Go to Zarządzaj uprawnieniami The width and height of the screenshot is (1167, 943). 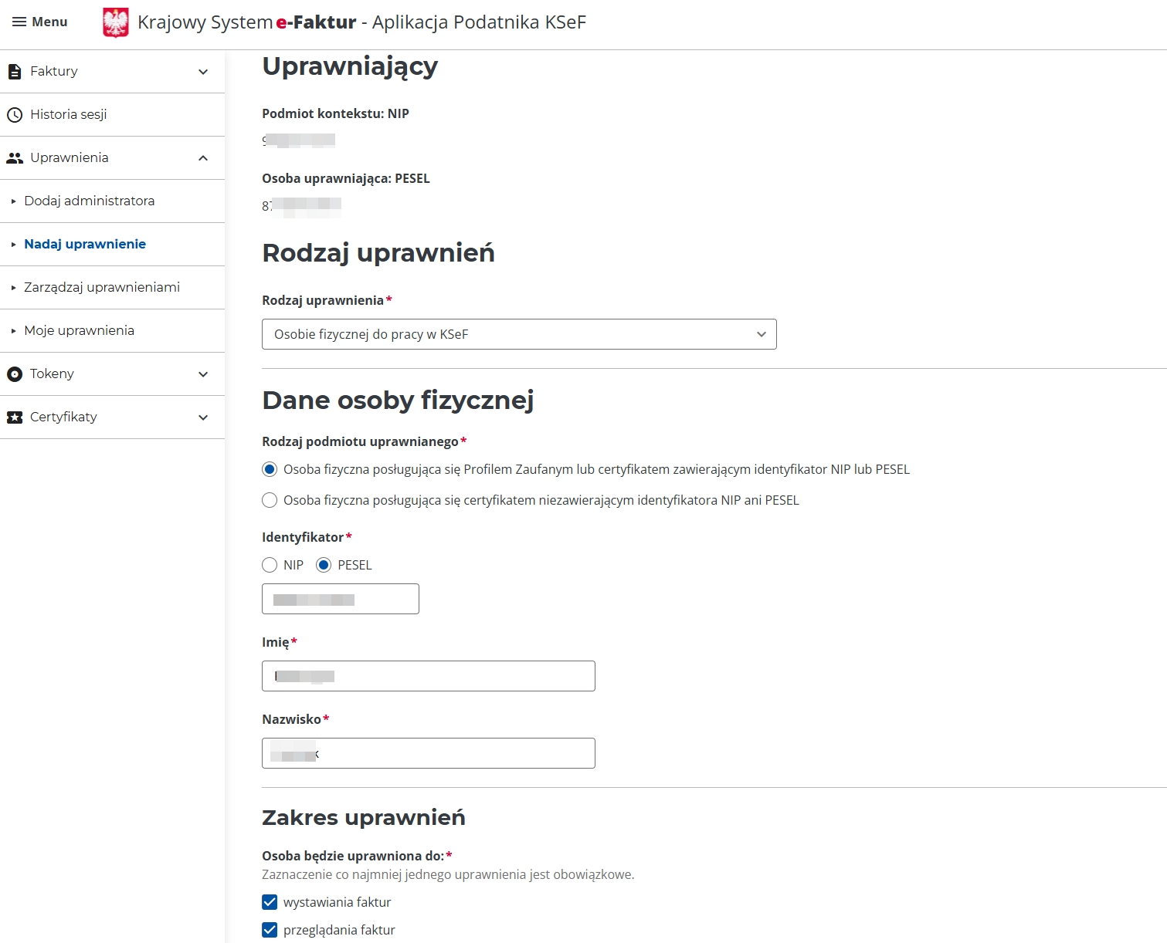pos(113,288)
